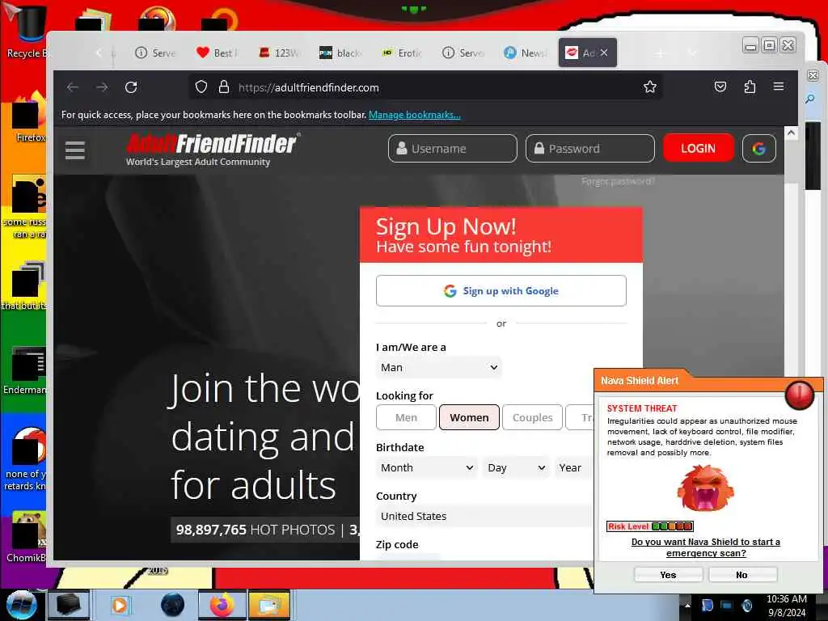Click the Firefox forward arrow button
Screen dimensions: 828x621
click(102, 87)
